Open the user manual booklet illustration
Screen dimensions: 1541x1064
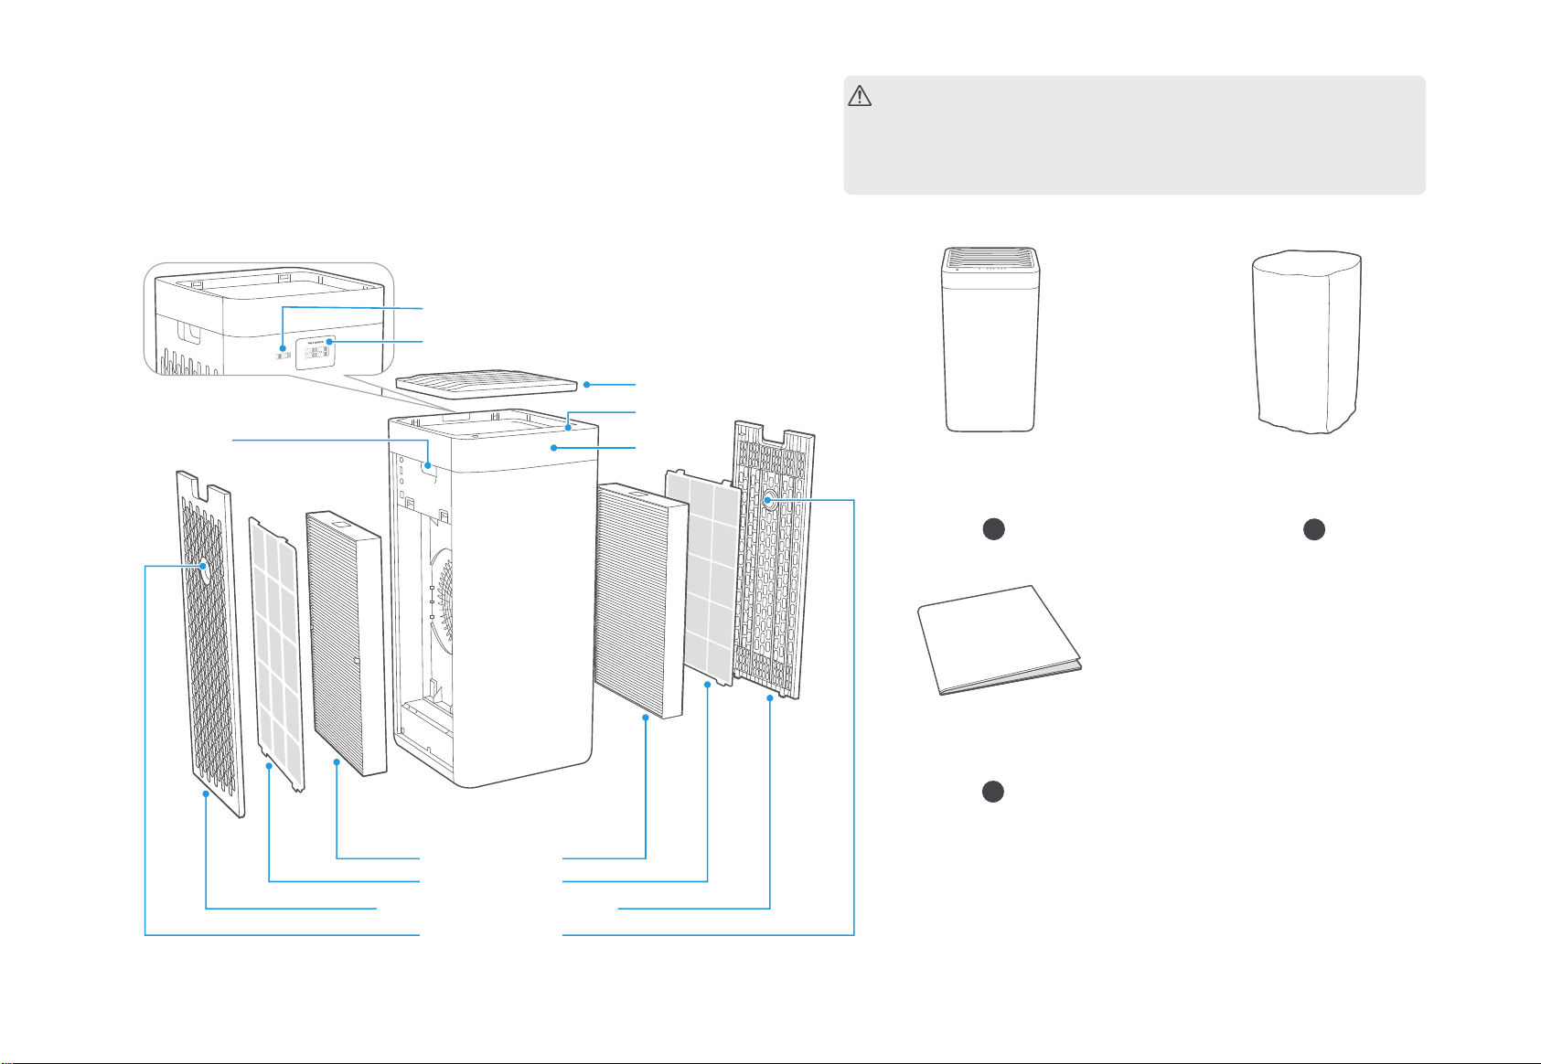[x=1000, y=640]
